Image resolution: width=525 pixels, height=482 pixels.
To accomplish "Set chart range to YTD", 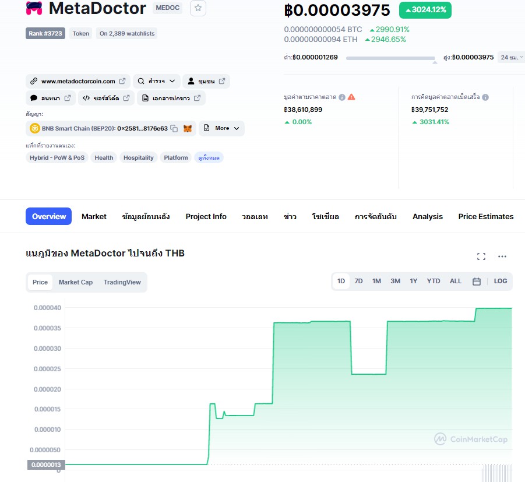I will click(434, 281).
